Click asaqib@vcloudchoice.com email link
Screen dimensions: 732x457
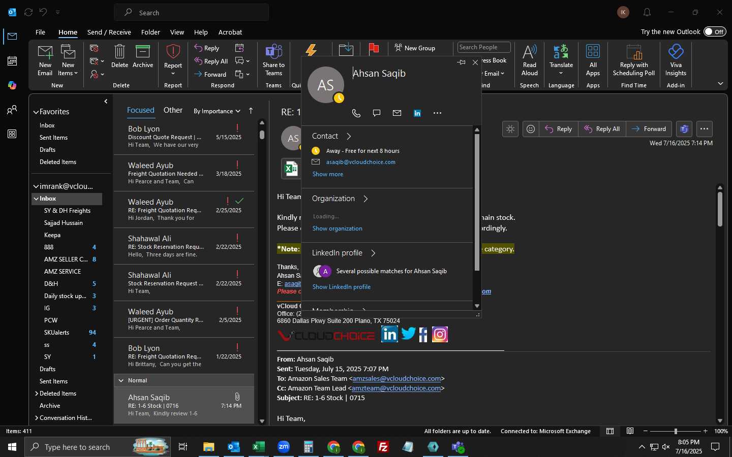tap(361, 162)
